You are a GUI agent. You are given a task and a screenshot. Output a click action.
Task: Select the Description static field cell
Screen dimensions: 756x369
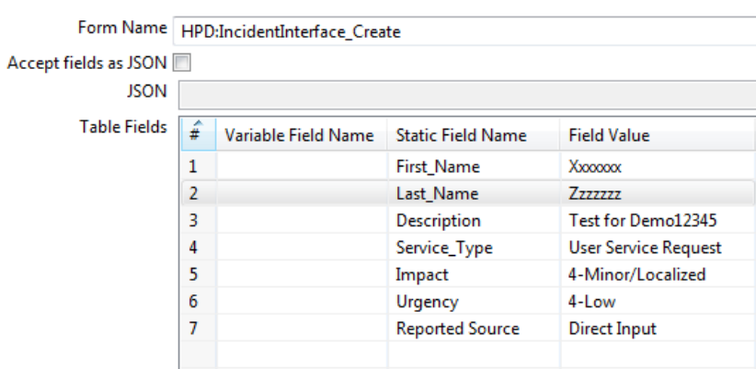(x=438, y=221)
